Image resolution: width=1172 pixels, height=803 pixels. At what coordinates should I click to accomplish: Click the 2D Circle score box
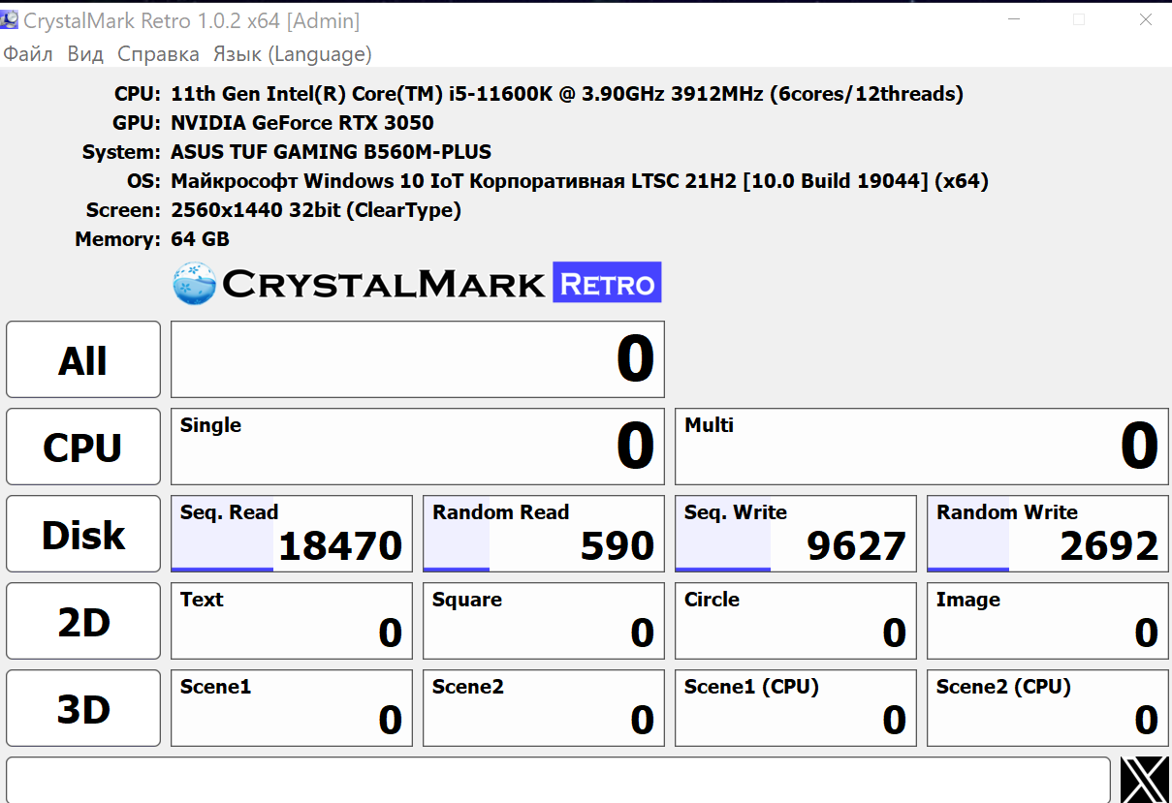[x=796, y=621]
